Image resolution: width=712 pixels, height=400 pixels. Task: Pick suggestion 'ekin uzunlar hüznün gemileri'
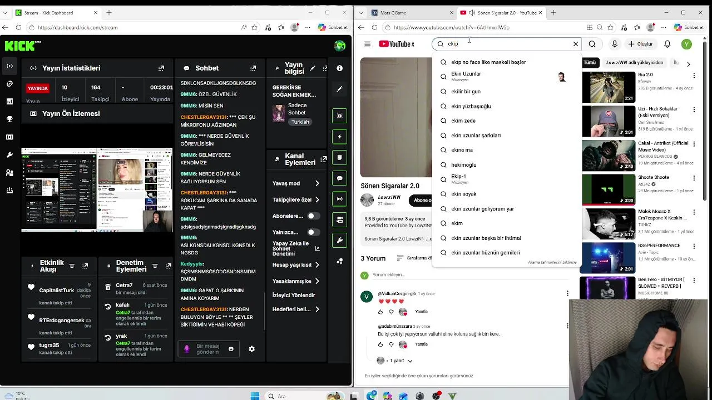[x=486, y=253]
